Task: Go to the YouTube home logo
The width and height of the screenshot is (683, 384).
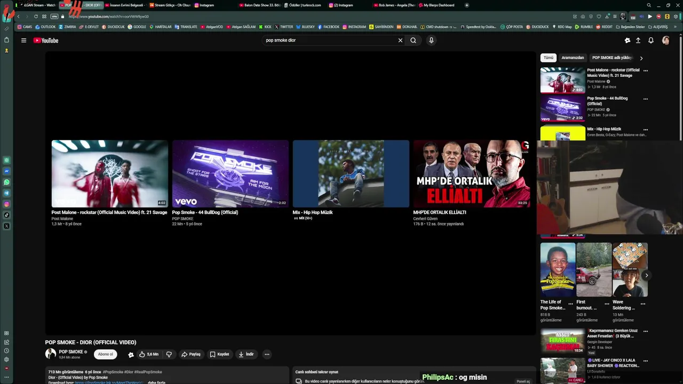Action: click(x=46, y=41)
